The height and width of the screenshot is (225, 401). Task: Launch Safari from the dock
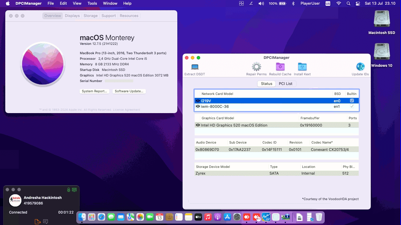[101, 217]
